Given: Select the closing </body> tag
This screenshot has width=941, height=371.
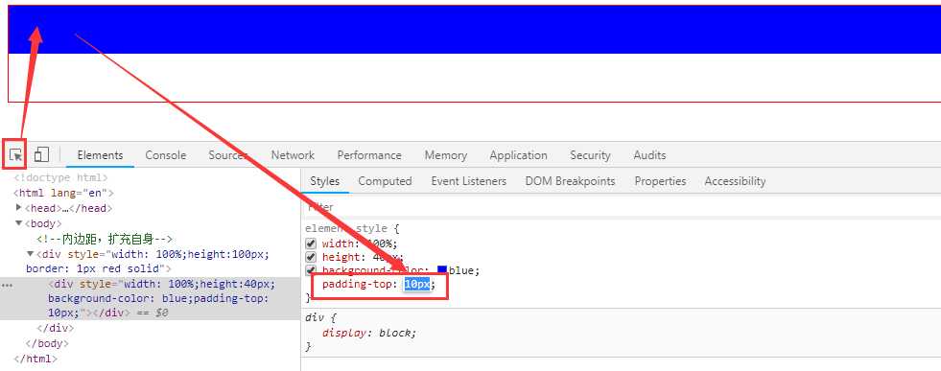Looking at the screenshot, I should 47,343.
